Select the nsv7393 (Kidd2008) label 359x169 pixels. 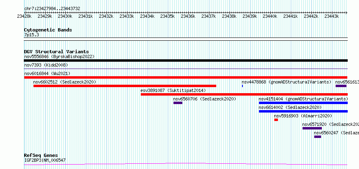pyautogui.click(x=46, y=65)
